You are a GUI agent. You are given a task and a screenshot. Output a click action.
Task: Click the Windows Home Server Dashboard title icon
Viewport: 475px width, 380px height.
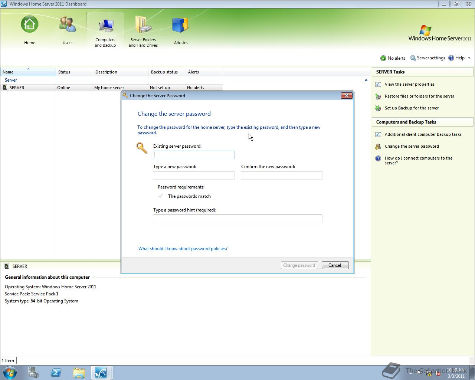point(4,4)
